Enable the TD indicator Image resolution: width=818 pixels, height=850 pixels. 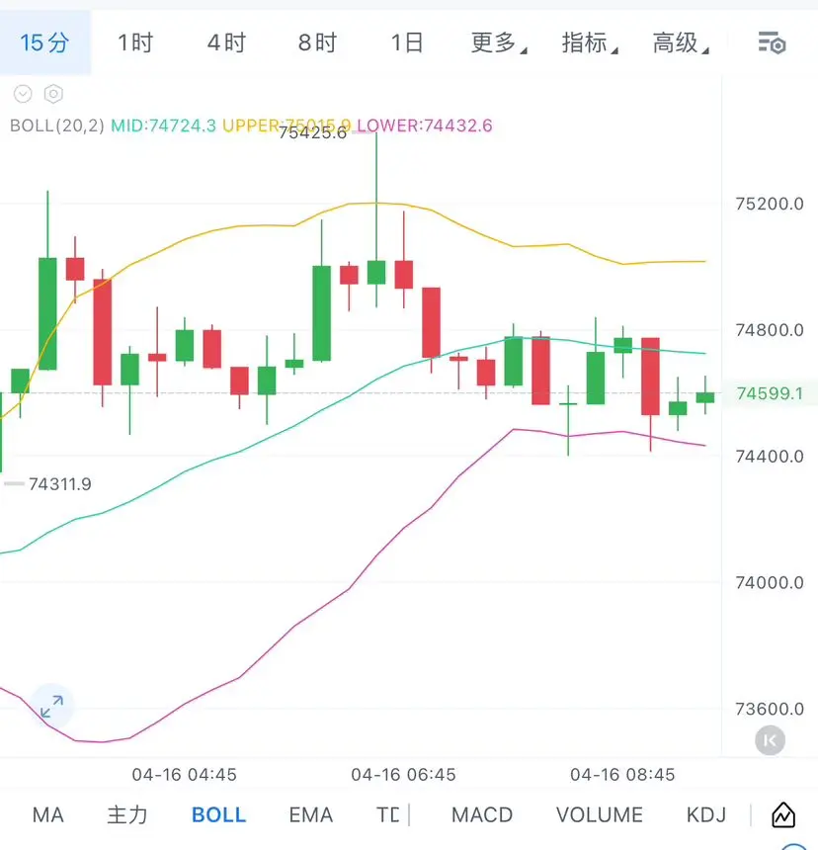click(x=388, y=814)
